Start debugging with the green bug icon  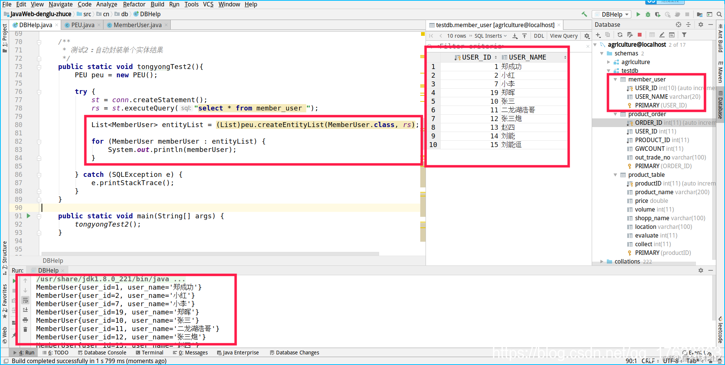[x=648, y=14]
